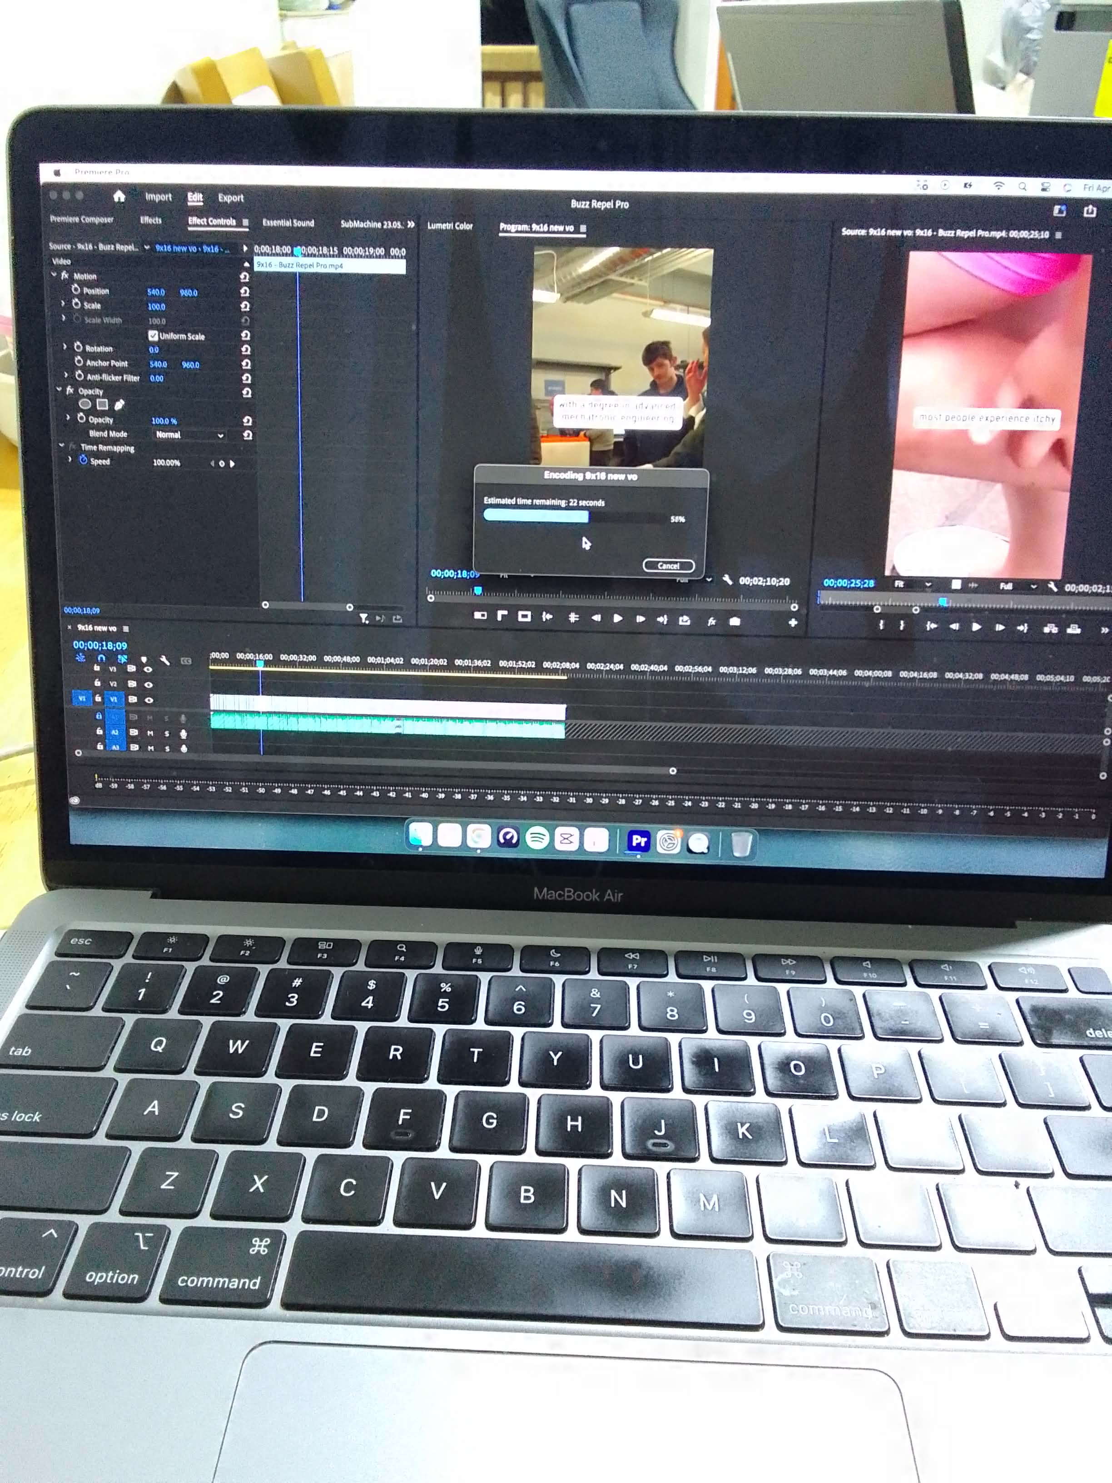Viewport: 1112px width, 1483px height.
Task: Expand the Rotation property
Action: coord(65,347)
